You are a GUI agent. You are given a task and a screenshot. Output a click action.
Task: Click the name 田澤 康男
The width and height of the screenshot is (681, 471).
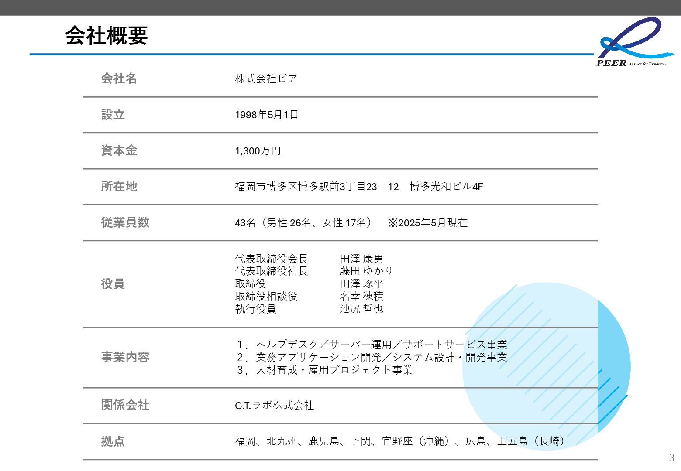pos(361,259)
